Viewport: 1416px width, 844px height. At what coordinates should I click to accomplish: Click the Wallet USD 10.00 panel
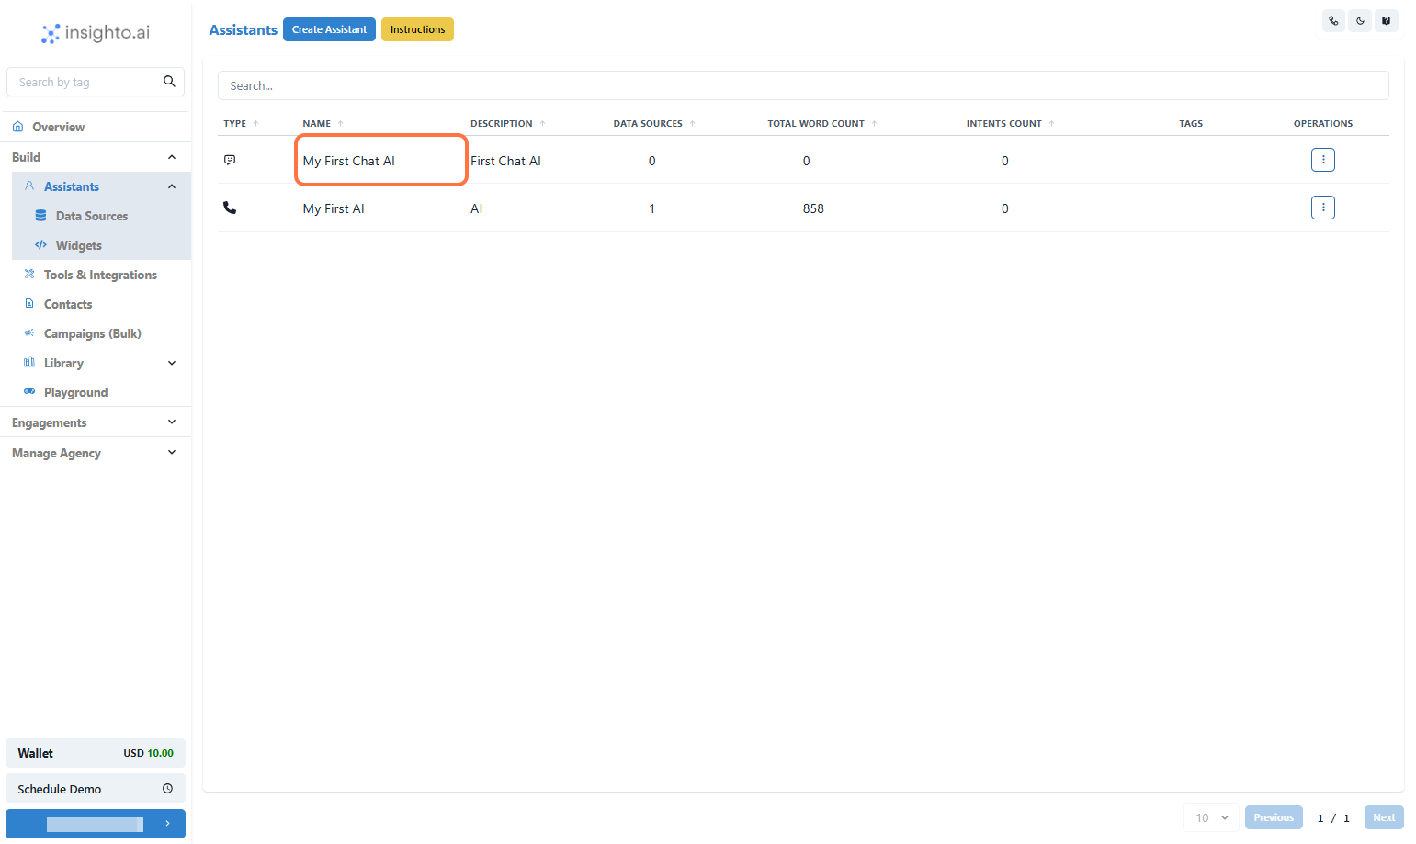click(x=96, y=753)
